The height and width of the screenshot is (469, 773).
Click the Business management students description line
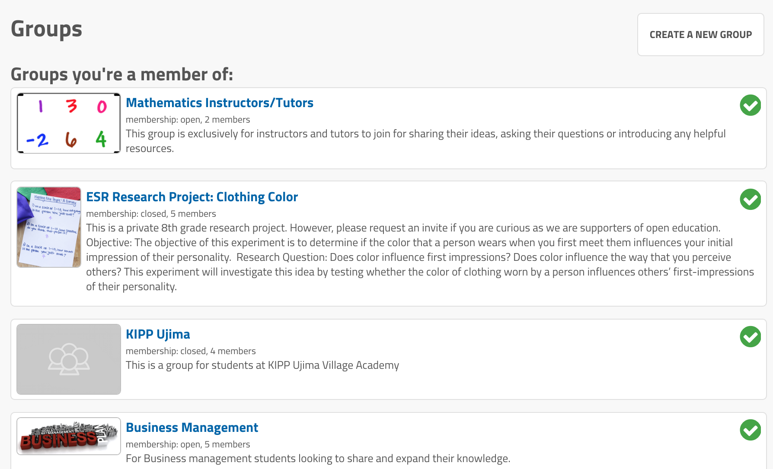pyautogui.click(x=318, y=459)
